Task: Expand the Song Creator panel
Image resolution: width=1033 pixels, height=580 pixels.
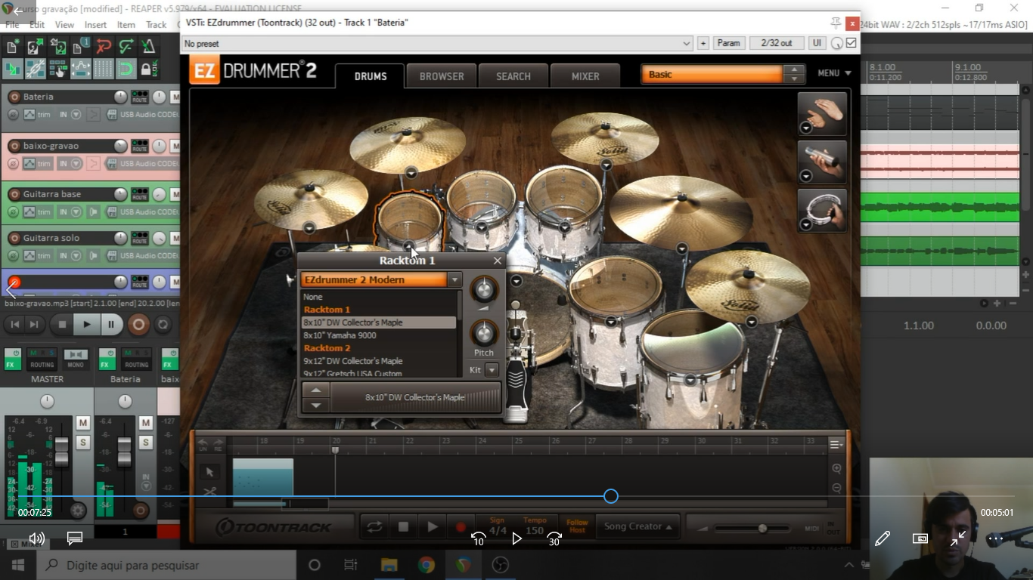Action: [x=638, y=526]
